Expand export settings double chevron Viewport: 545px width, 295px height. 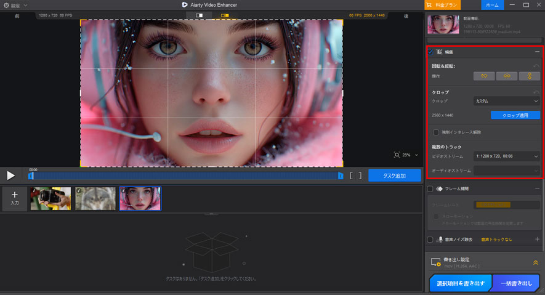click(x=536, y=263)
